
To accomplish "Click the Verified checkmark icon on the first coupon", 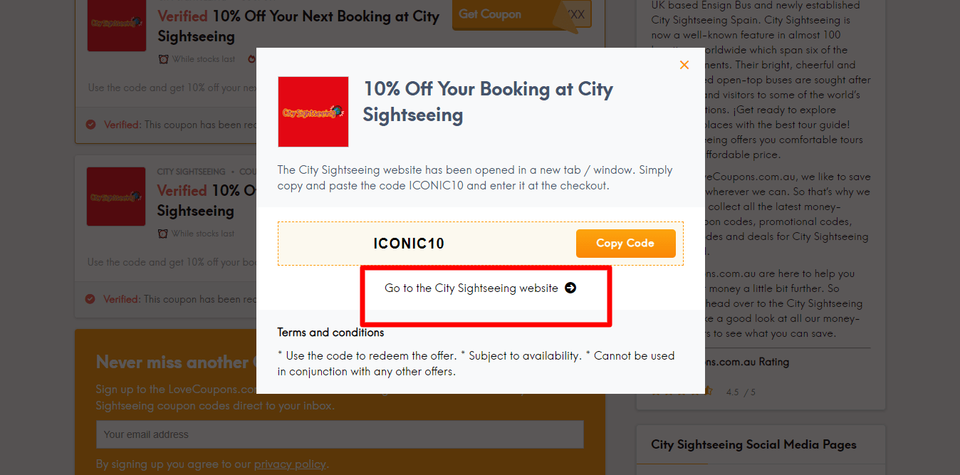I will [x=91, y=125].
